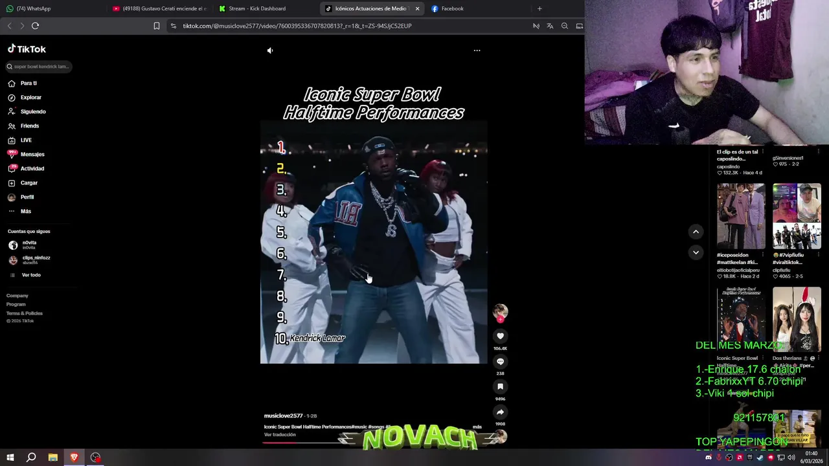Image resolution: width=829 pixels, height=466 pixels.
Task: Expand the Más menu in the sidebar
Action: 19,212
